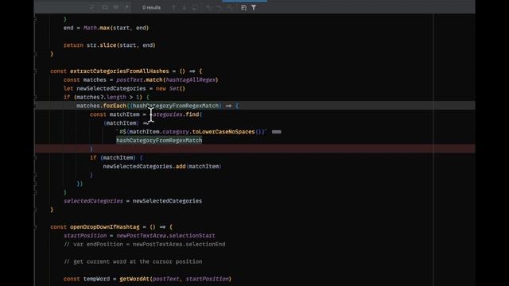Click 'categories.find(' call
The image size is (509, 286).
tap(177, 114)
